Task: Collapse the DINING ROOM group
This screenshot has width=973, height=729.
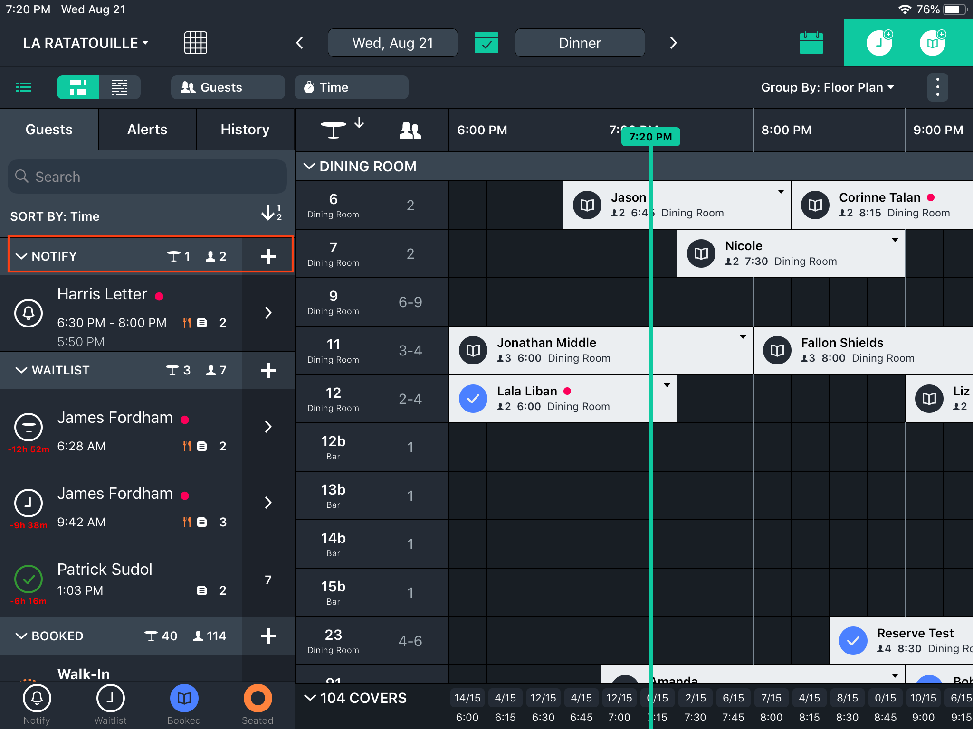Action: (309, 166)
